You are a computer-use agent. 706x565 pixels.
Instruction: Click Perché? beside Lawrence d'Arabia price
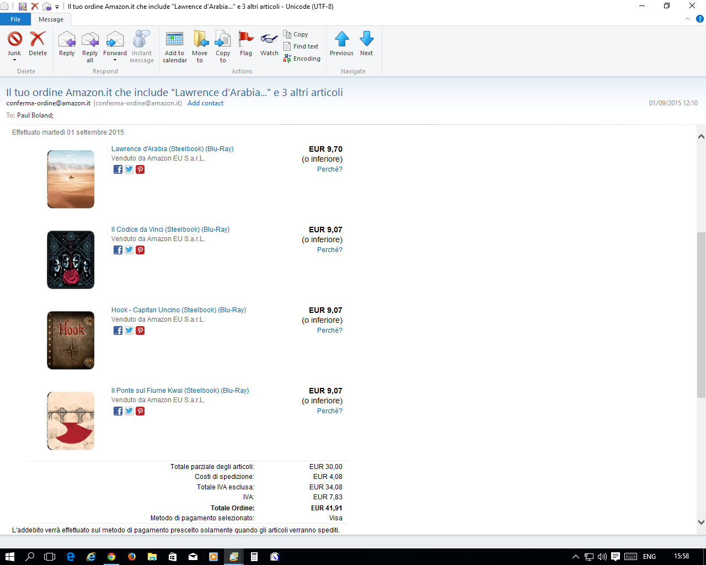tap(330, 169)
